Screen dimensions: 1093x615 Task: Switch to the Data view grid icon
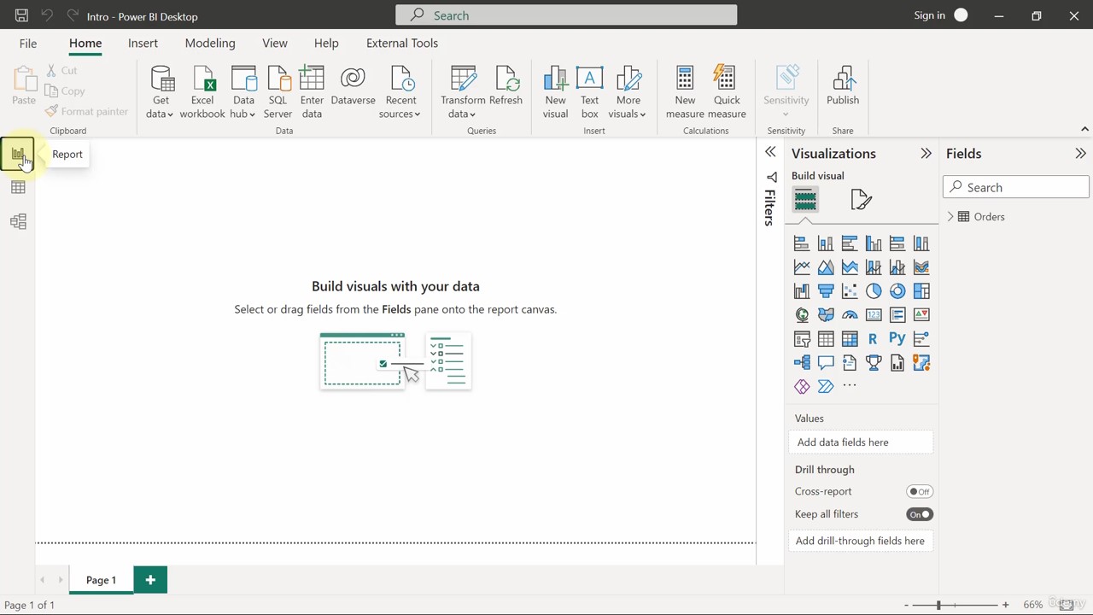pyautogui.click(x=18, y=188)
